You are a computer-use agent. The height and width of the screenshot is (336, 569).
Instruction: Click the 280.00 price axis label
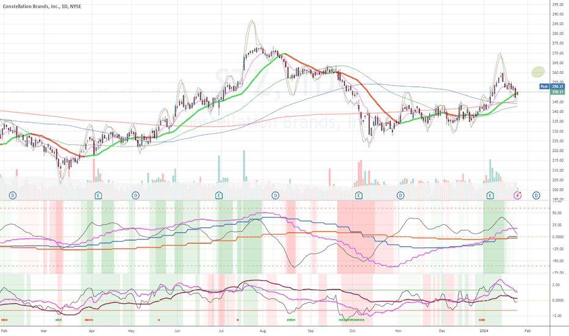[x=558, y=34]
